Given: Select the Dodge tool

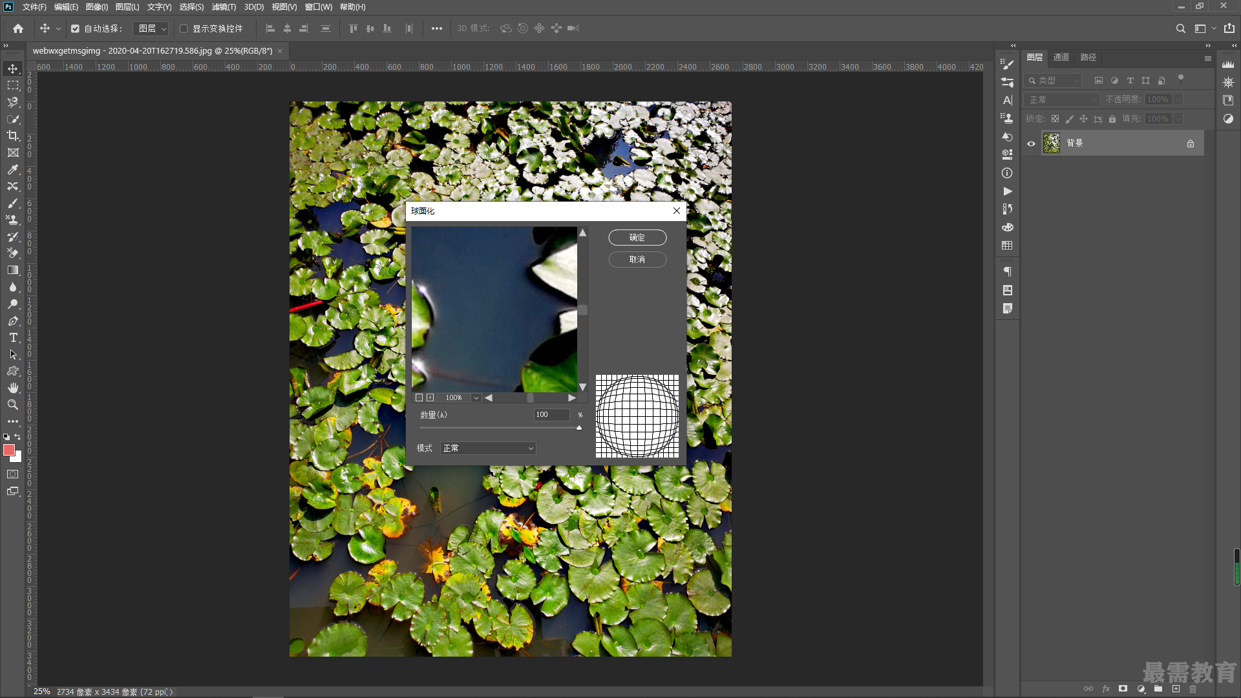Looking at the screenshot, I should click(x=13, y=304).
